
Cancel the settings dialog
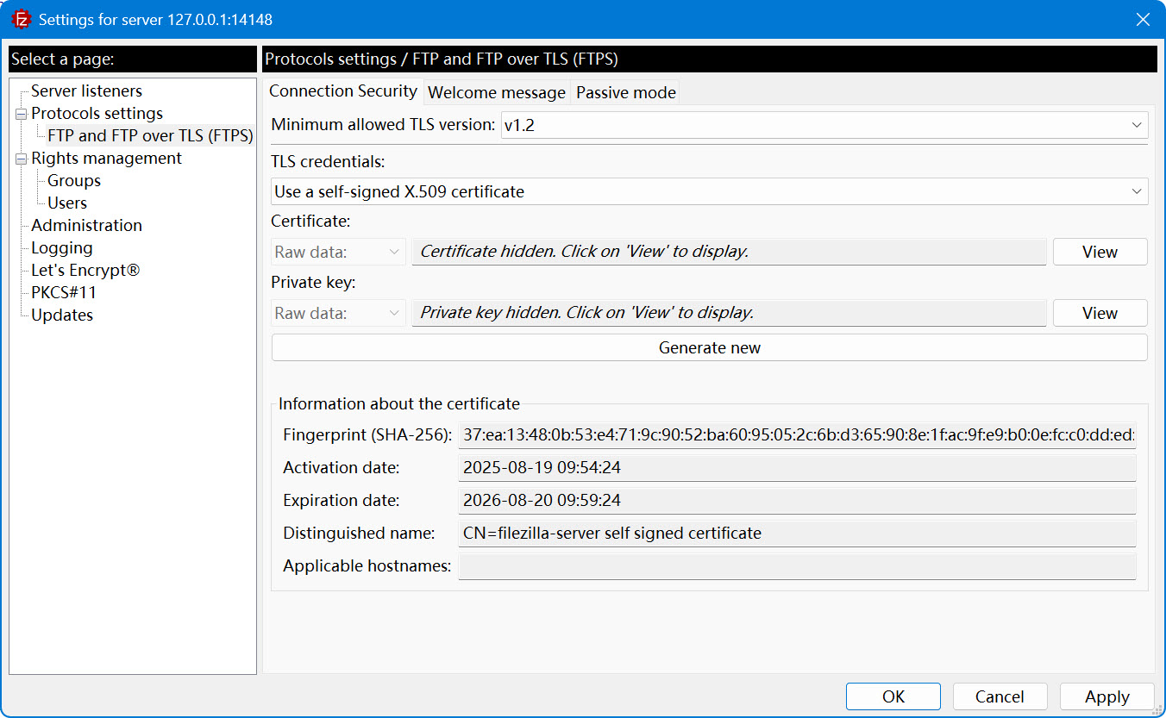click(1000, 696)
